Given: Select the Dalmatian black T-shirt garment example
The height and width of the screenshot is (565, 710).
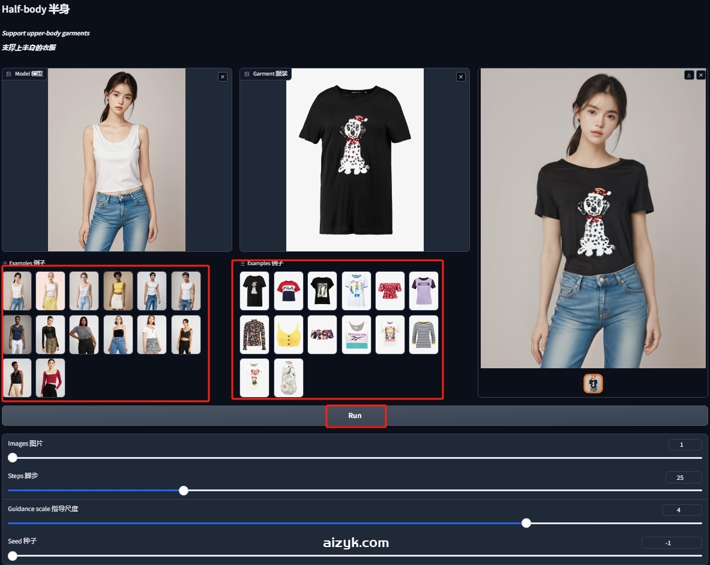Looking at the screenshot, I should pos(254,290).
